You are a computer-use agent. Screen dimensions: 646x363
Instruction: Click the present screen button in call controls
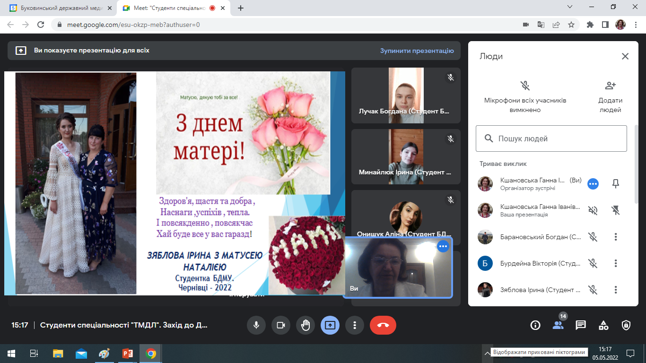coord(330,325)
